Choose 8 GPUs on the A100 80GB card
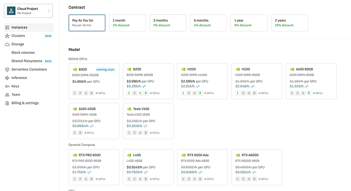351x191 pixels. pyautogui.click(x=309, y=93)
